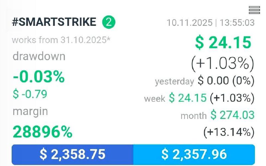
Task: Click the -0.03% drawdown value
Action: [x=39, y=77]
